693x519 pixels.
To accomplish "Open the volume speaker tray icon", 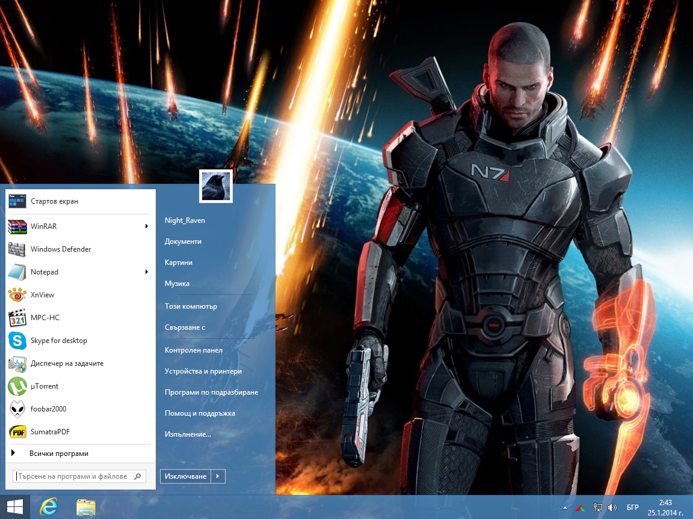I will [x=612, y=508].
